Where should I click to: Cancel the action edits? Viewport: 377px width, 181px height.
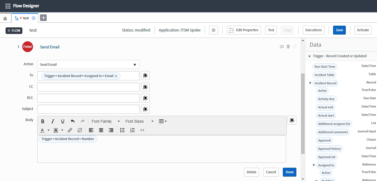[x=271, y=172]
